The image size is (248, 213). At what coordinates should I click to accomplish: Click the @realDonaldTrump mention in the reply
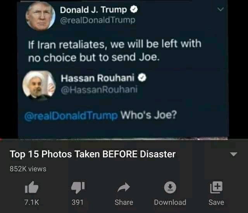[x=71, y=116]
